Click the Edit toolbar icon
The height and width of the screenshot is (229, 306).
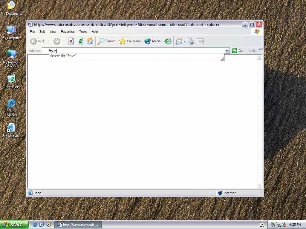[x=201, y=41]
